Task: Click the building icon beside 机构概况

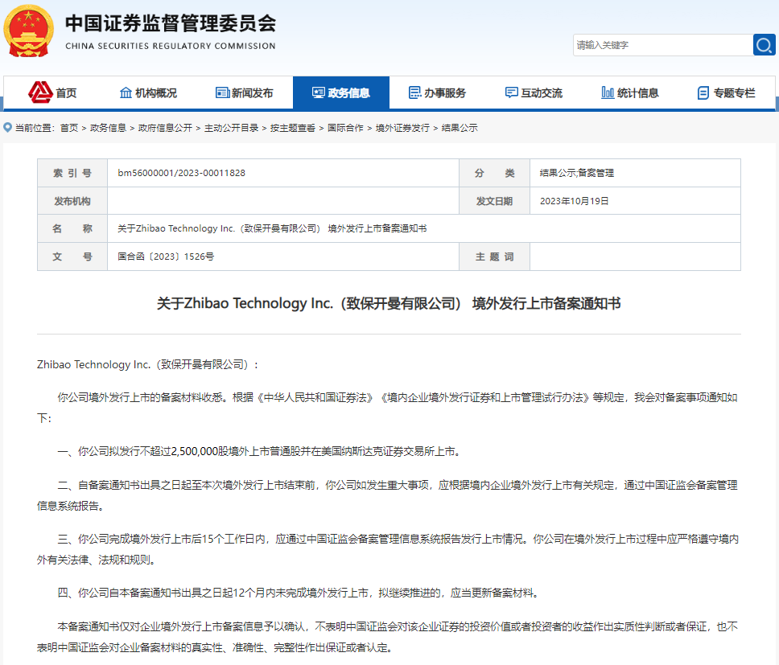Action: pos(126,92)
